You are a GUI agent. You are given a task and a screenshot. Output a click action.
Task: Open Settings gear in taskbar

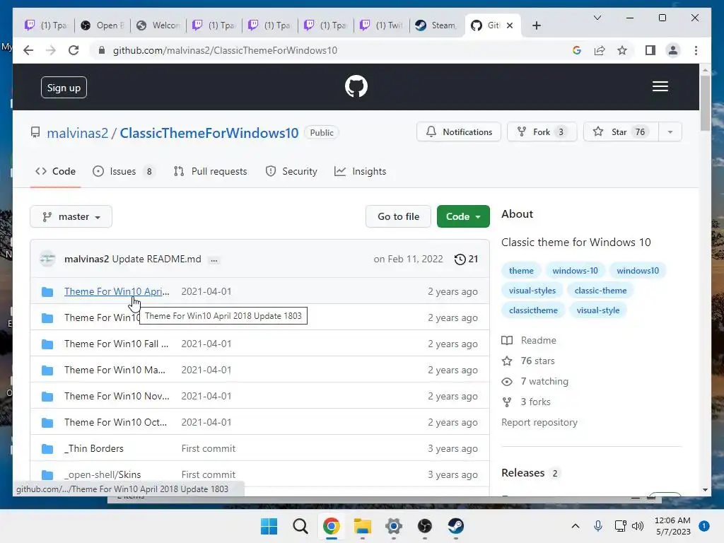[393, 526]
